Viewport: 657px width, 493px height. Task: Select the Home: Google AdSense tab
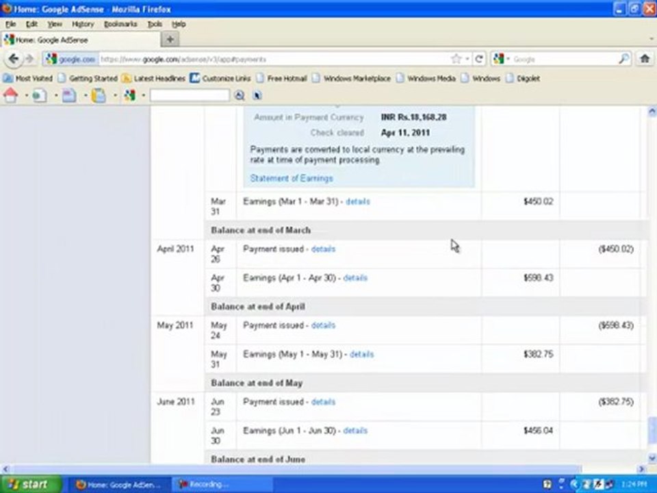tap(81, 40)
